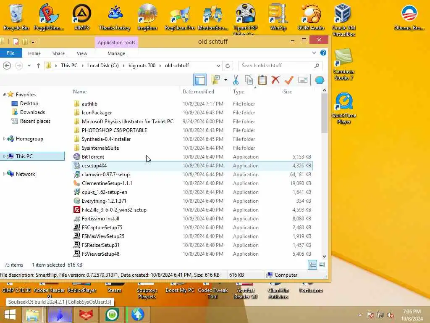Sort by the Date modified column header
The image size is (430, 323).
tap(198, 92)
